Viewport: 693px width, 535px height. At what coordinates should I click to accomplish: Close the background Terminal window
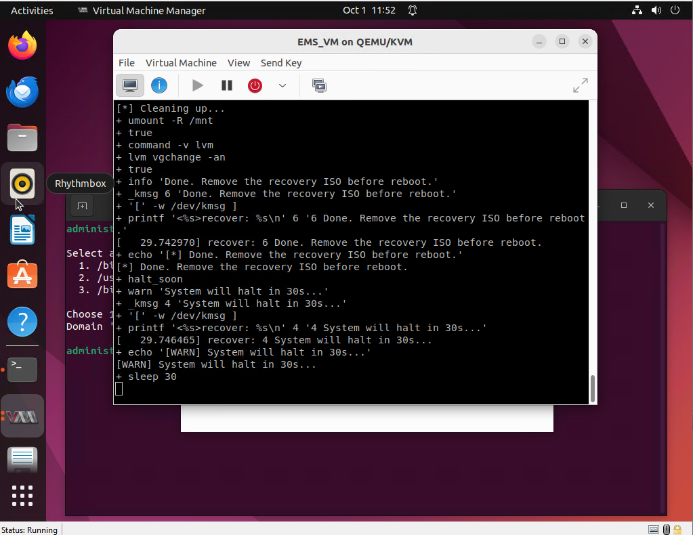[650, 205]
